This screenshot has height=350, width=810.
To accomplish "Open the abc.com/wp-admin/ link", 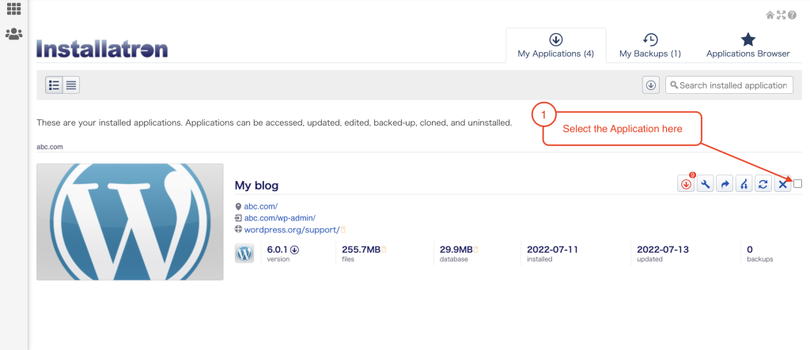I will coord(279,218).
